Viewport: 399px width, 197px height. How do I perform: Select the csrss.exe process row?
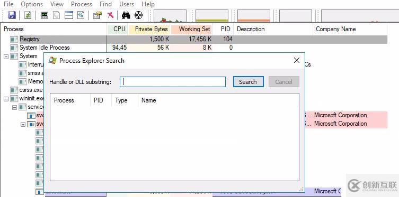pos(31,90)
